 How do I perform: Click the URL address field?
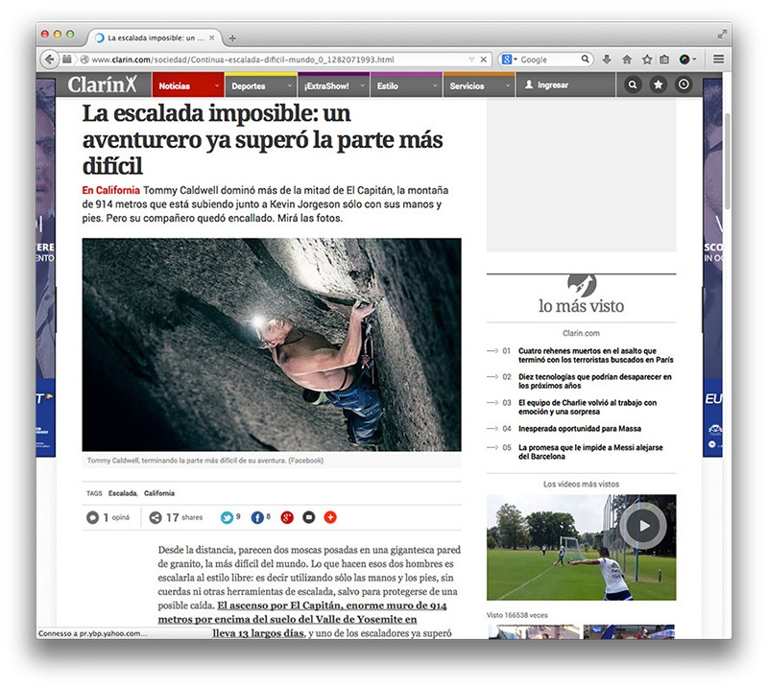pos(275,59)
